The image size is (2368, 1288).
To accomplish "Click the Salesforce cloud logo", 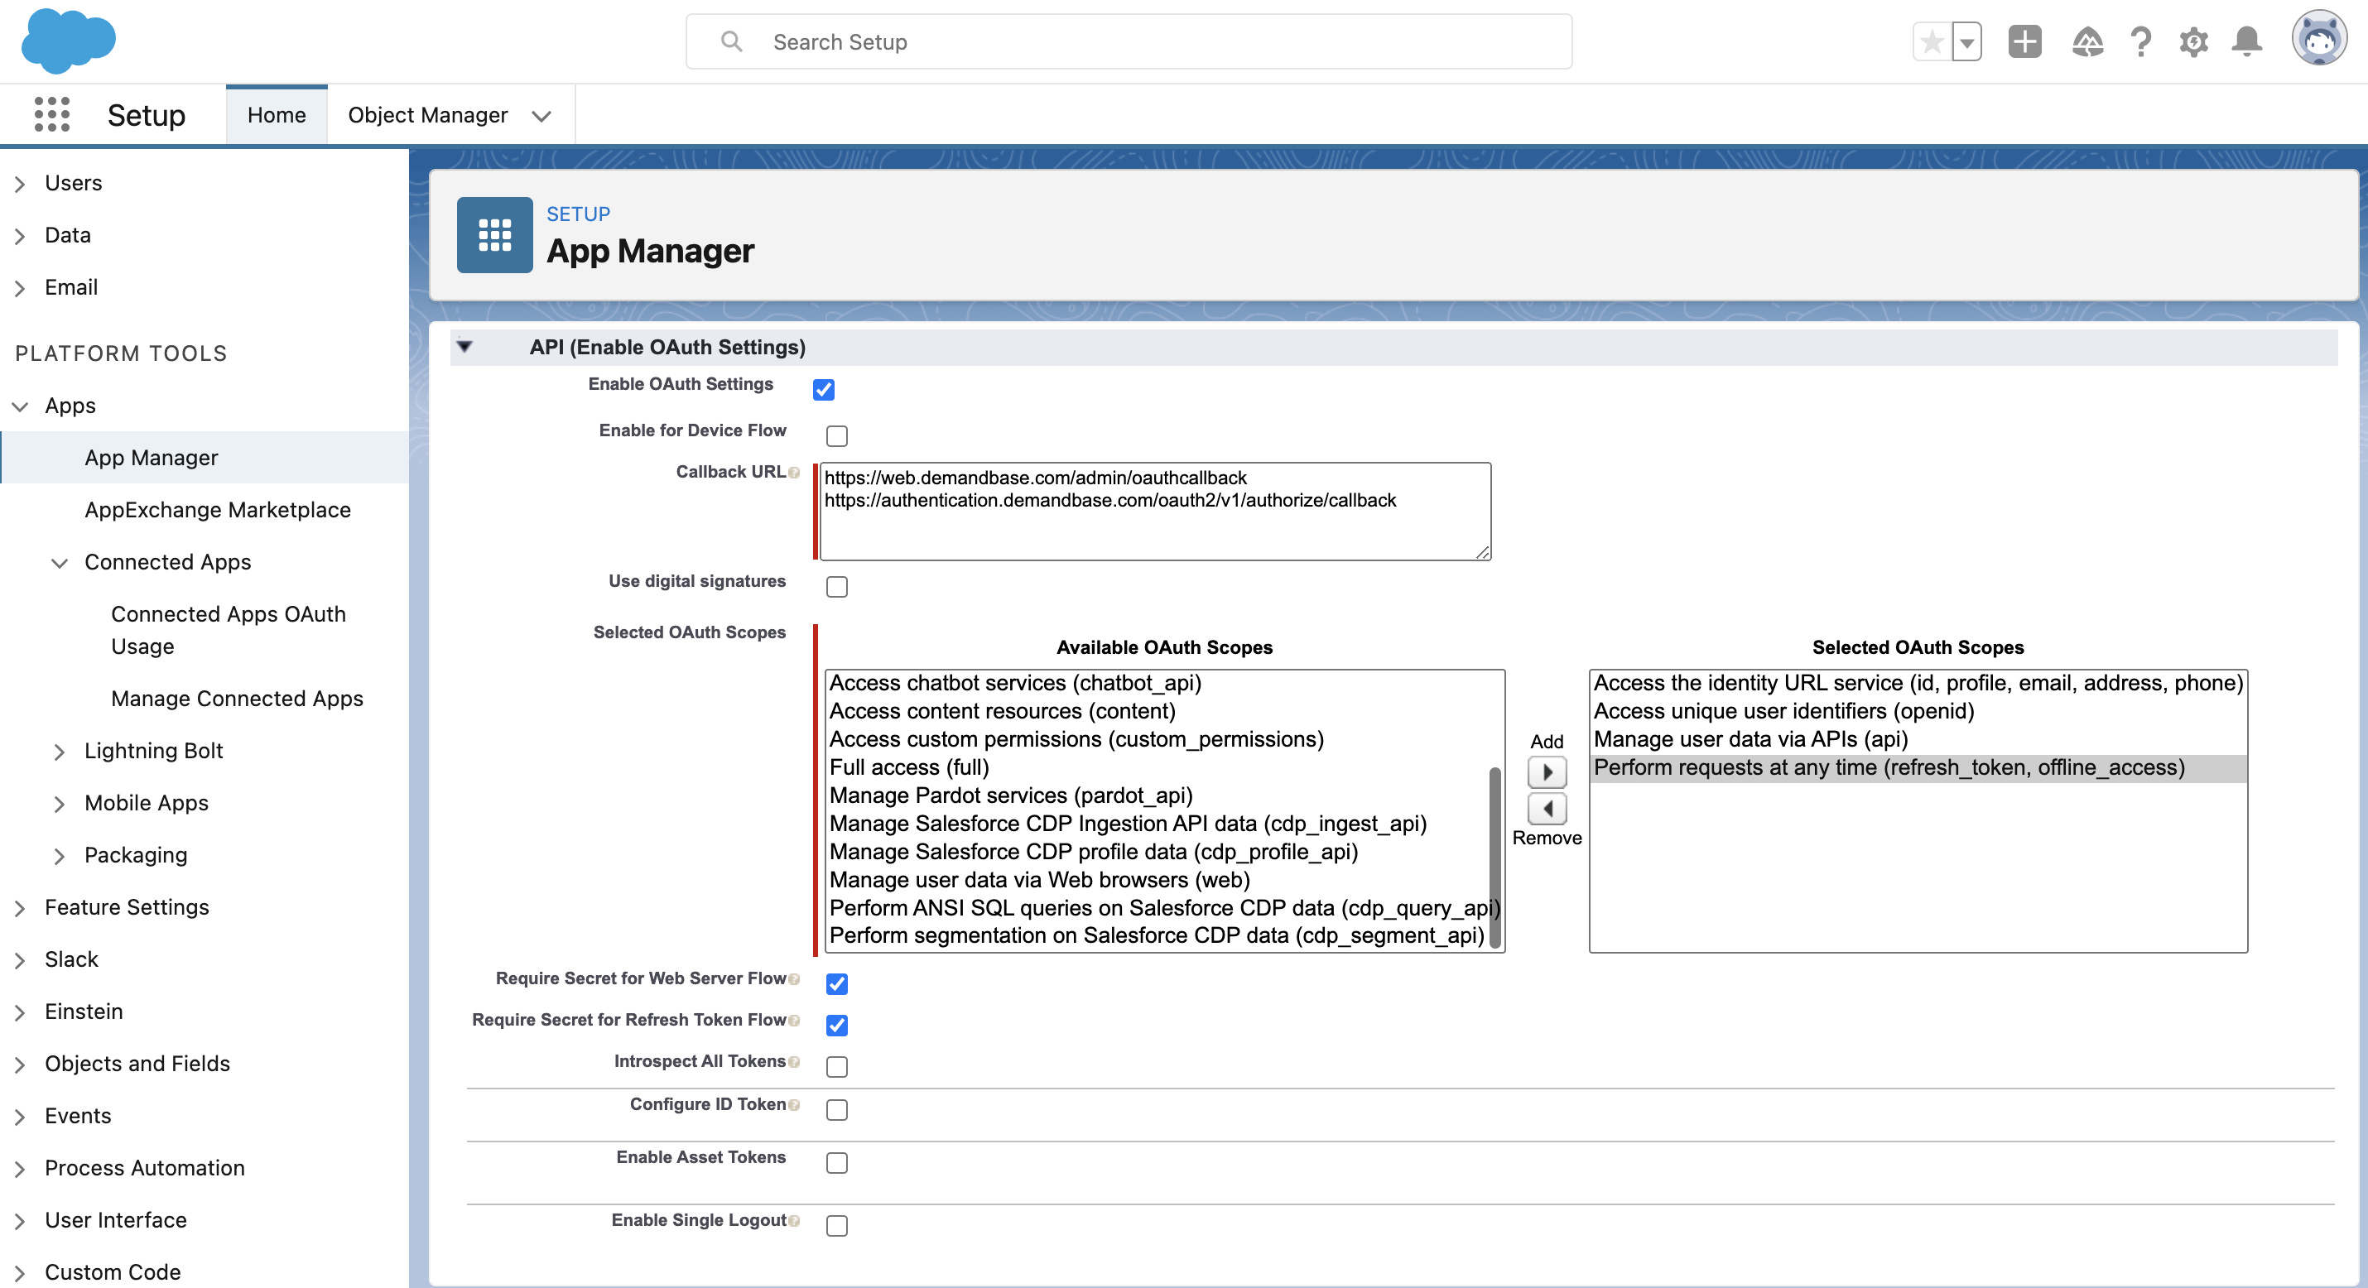I will click(x=68, y=41).
